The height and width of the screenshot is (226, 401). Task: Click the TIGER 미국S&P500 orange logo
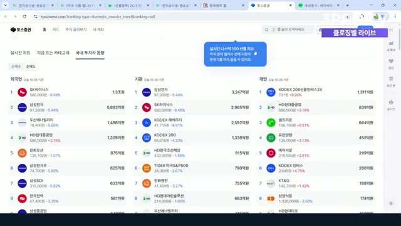point(147,168)
